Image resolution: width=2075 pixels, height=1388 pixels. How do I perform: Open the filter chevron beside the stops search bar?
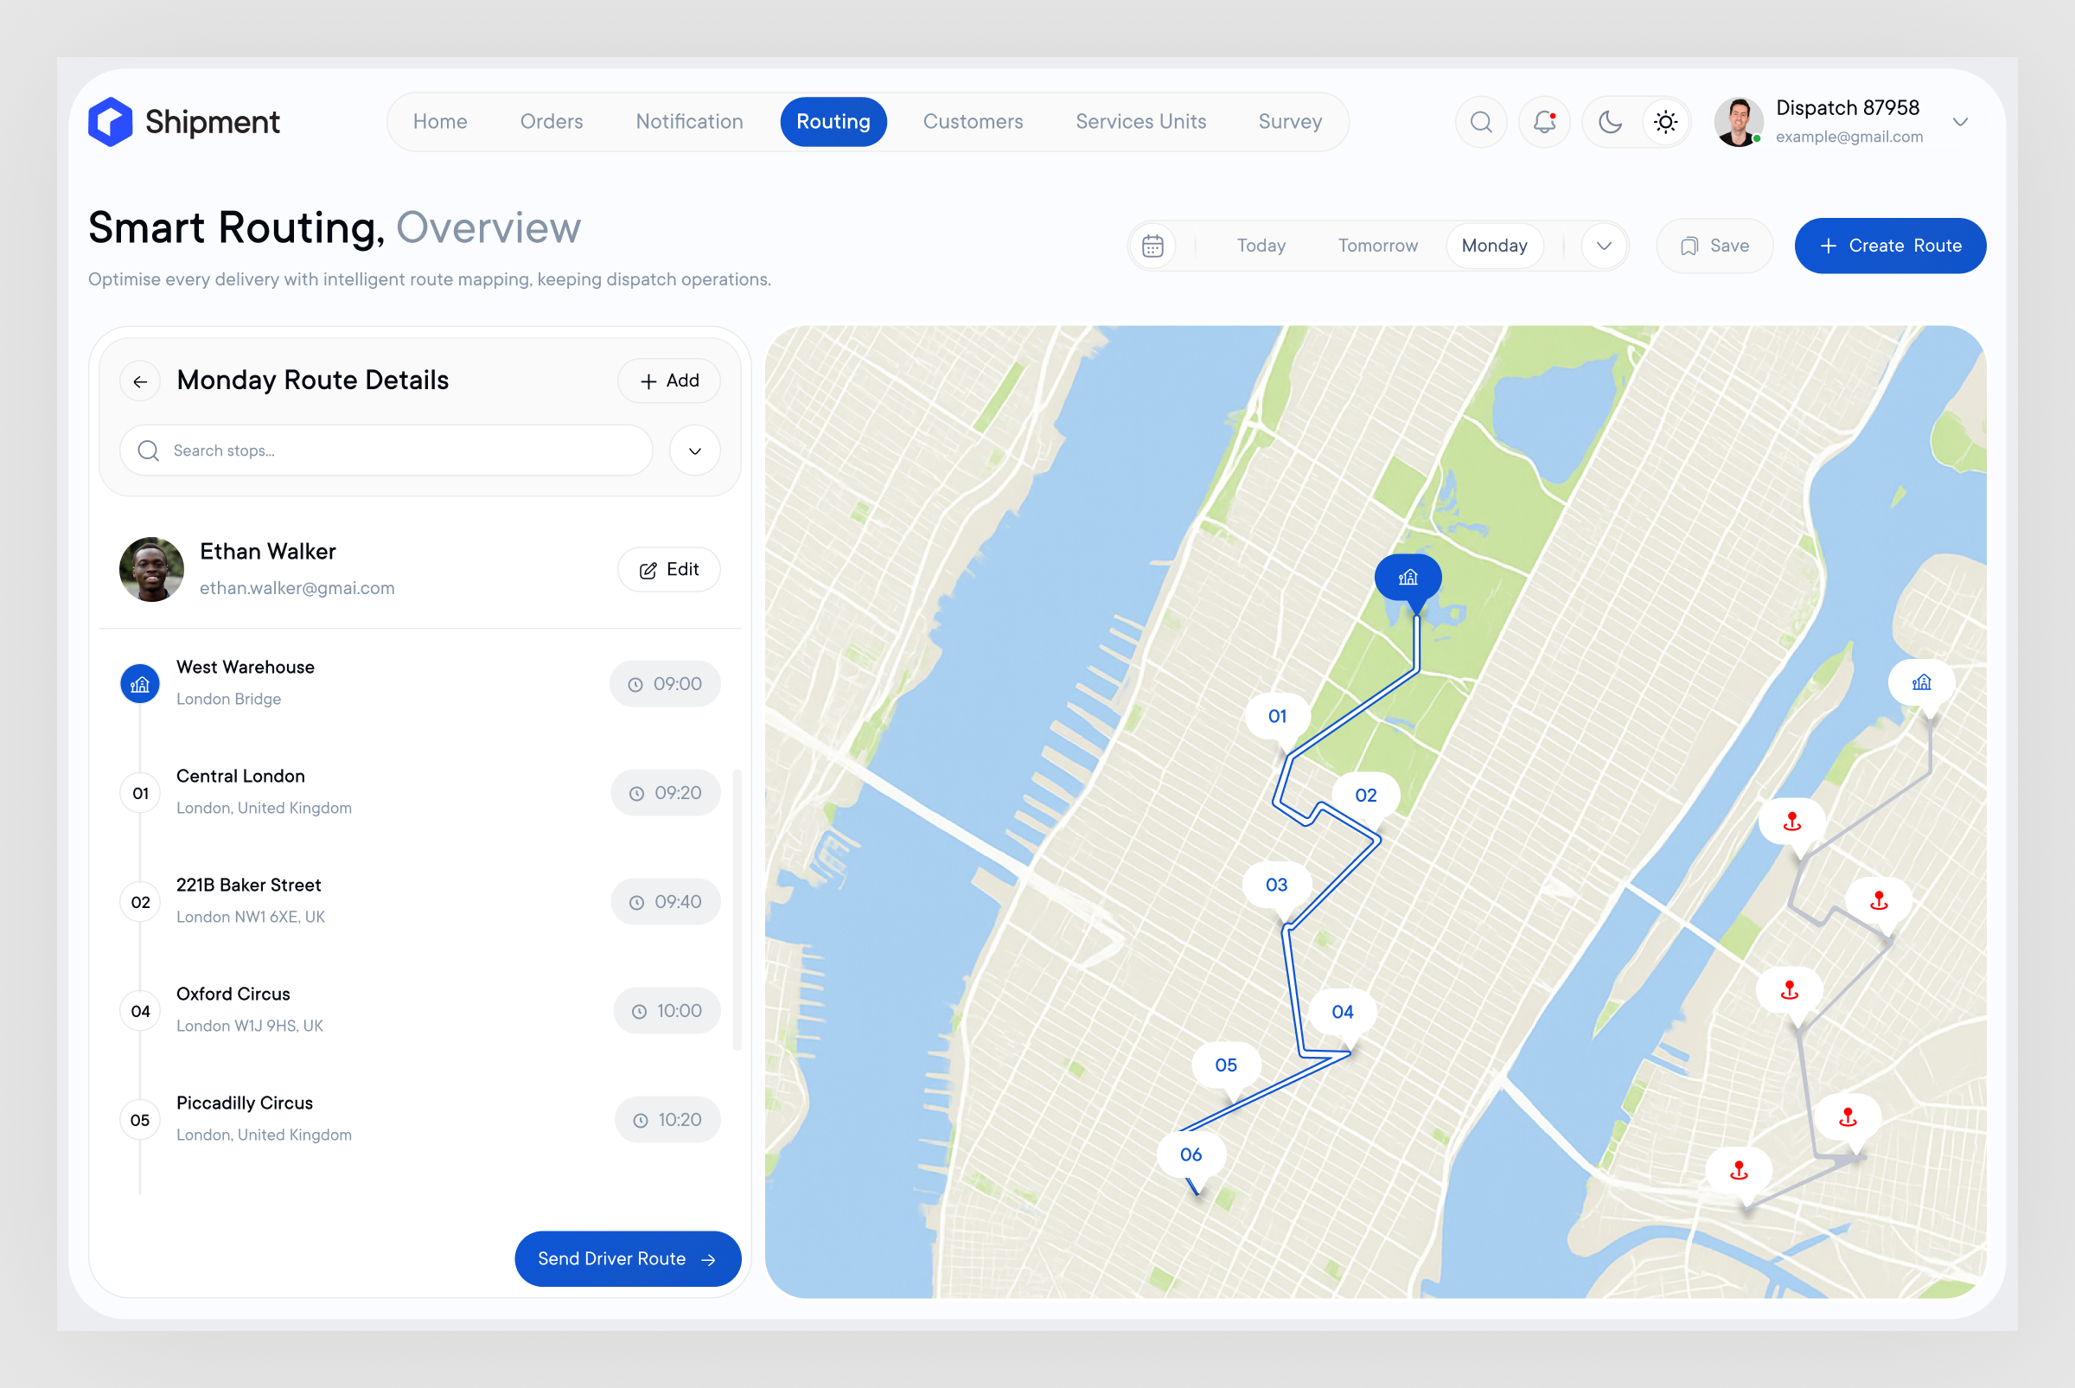coord(693,451)
